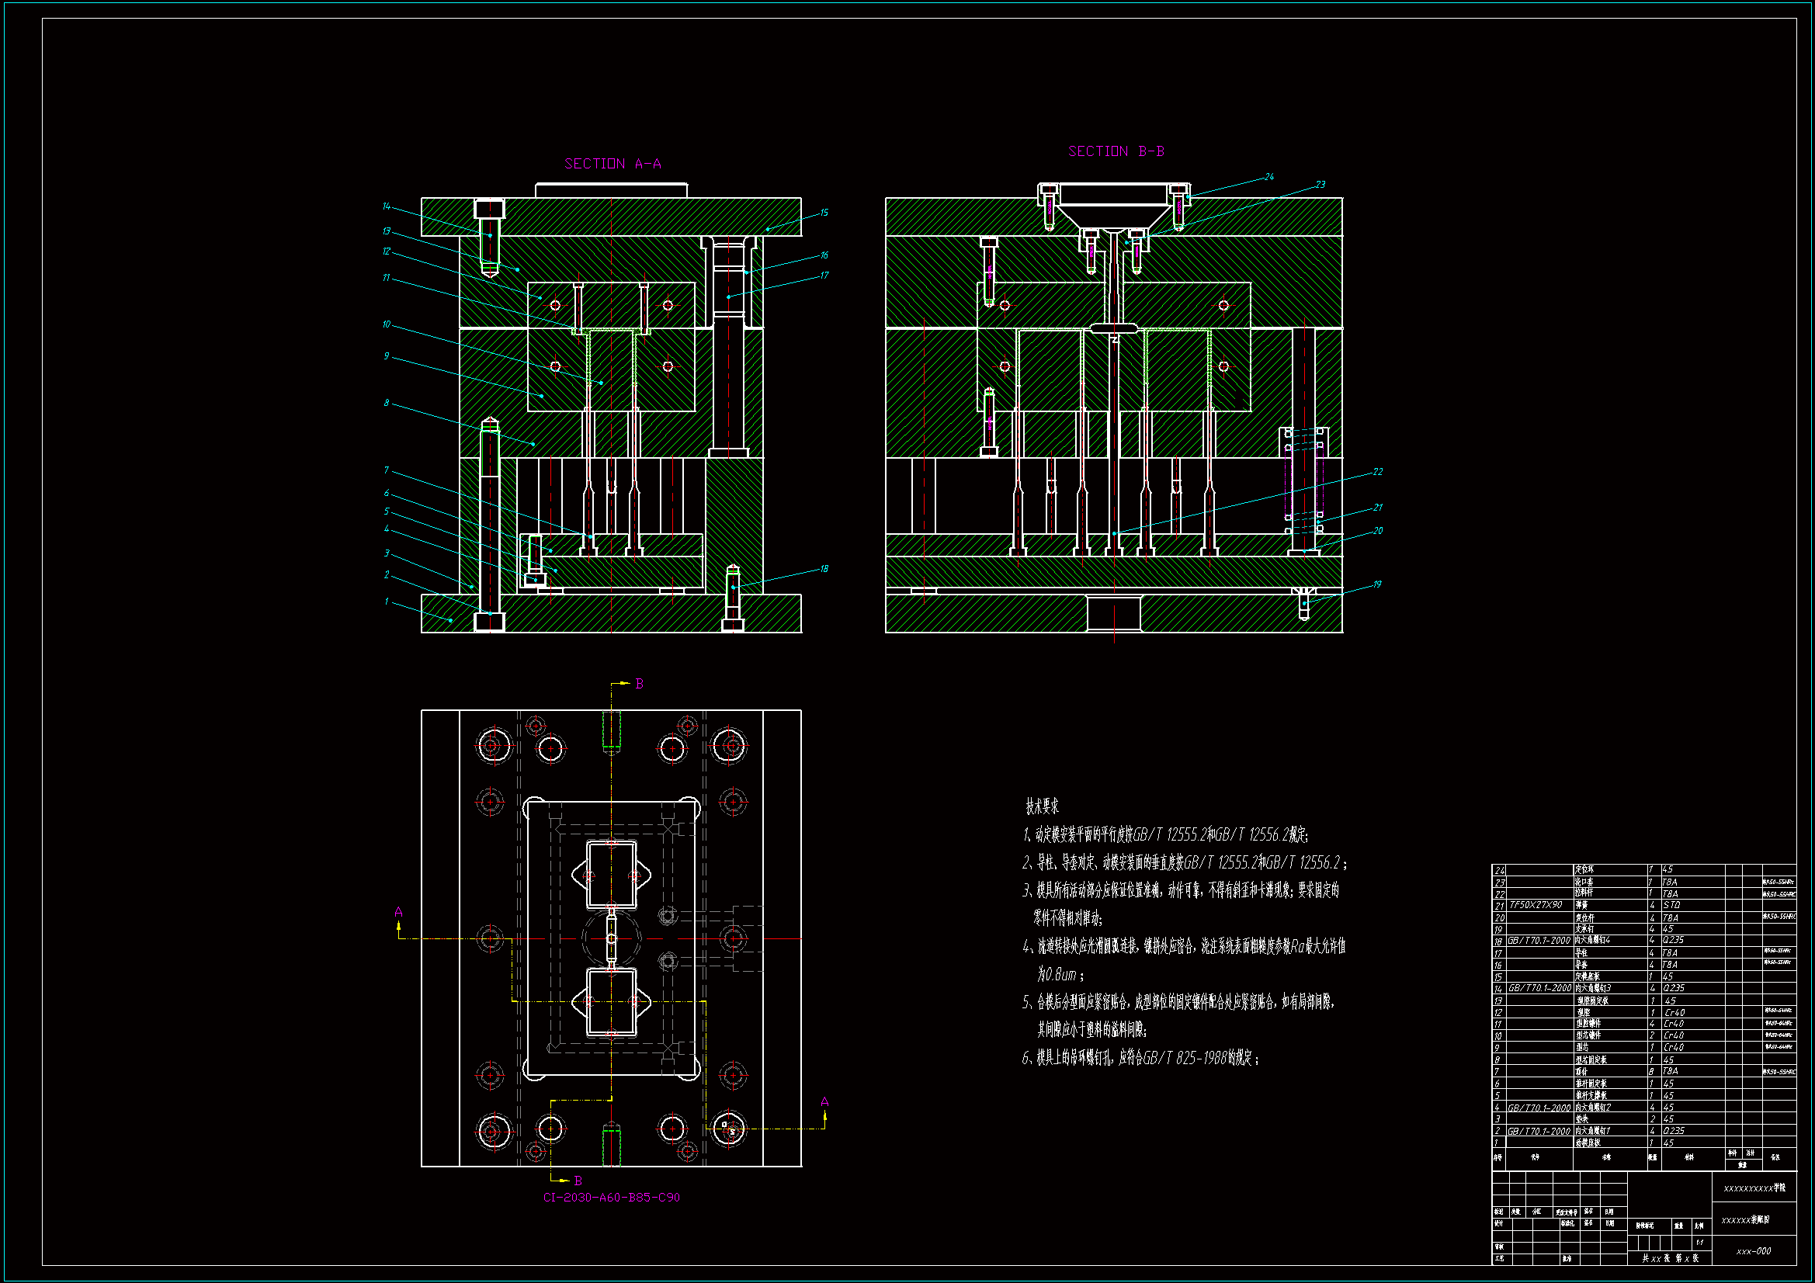Select part balloon 18 near bottom screw
1815x1283 pixels.
click(x=824, y=568)
